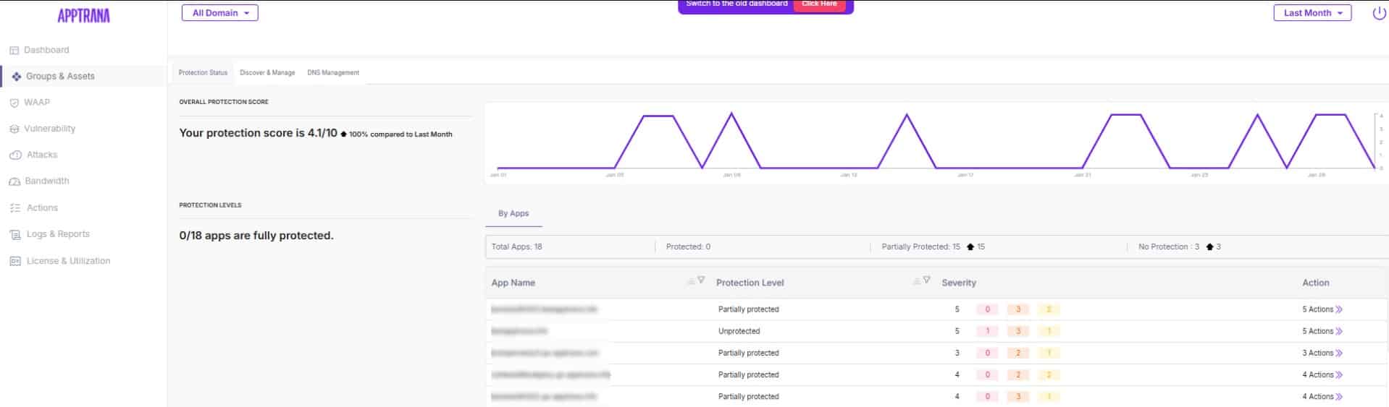Click the power logout icon
Image resolution: width=1389 pixels, height=407 pixels.
(x=1378, y=13)
